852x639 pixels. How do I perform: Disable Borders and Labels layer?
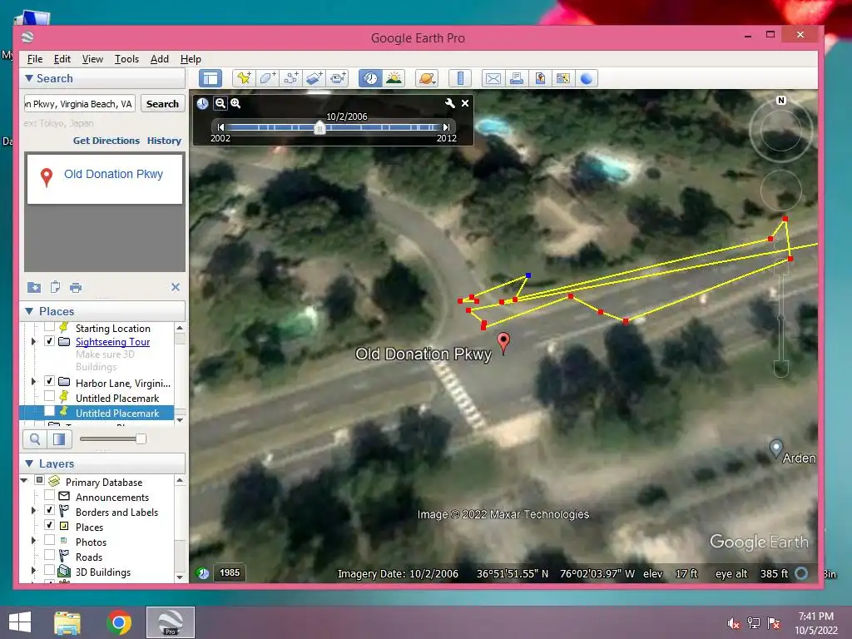point(49,510)
